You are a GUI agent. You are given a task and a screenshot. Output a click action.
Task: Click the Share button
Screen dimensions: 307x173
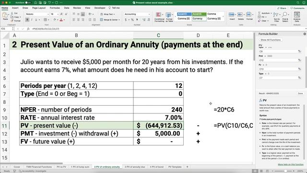point(282,8)
